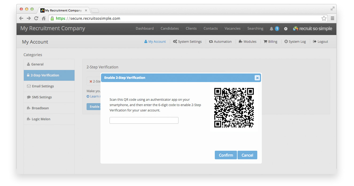Click Logout

coord(320,42)
